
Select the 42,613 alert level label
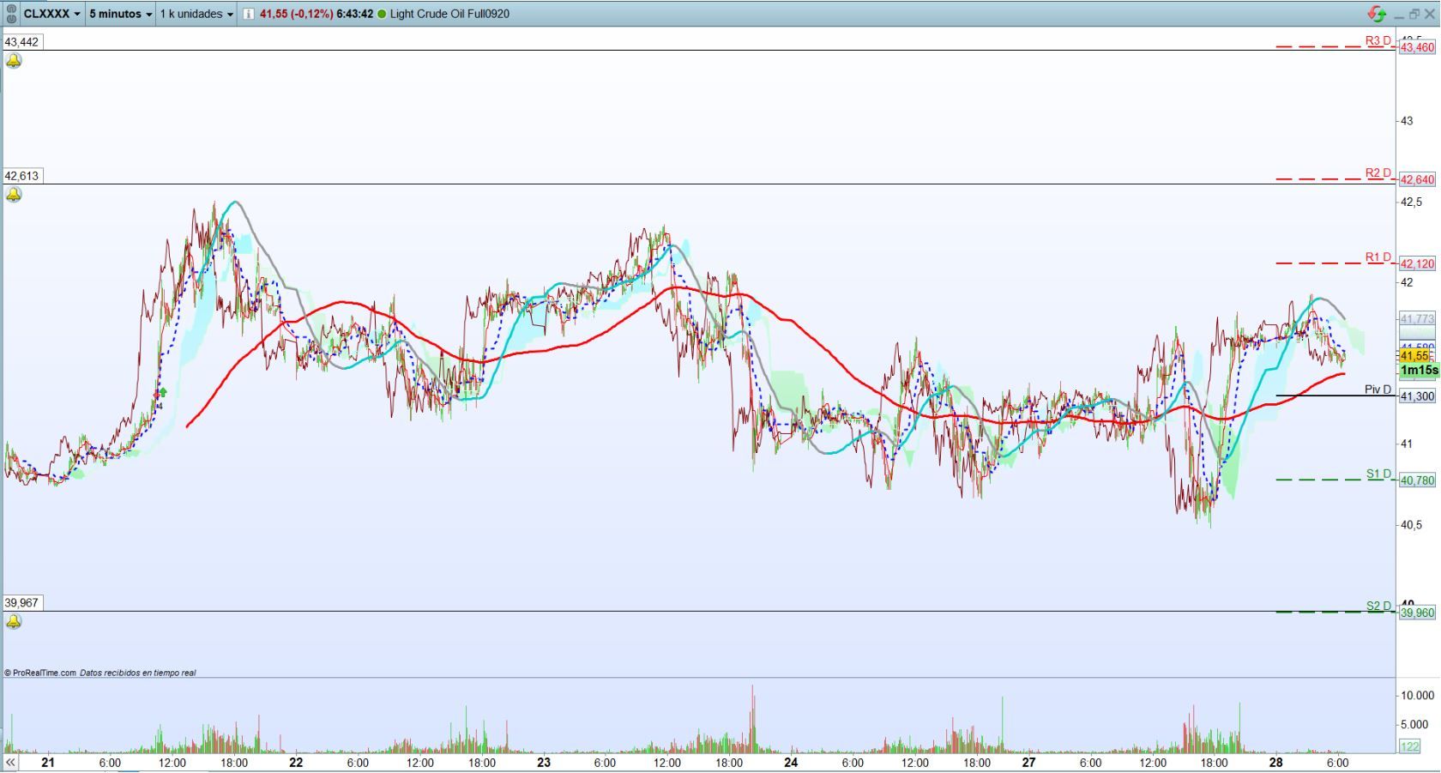21,176
